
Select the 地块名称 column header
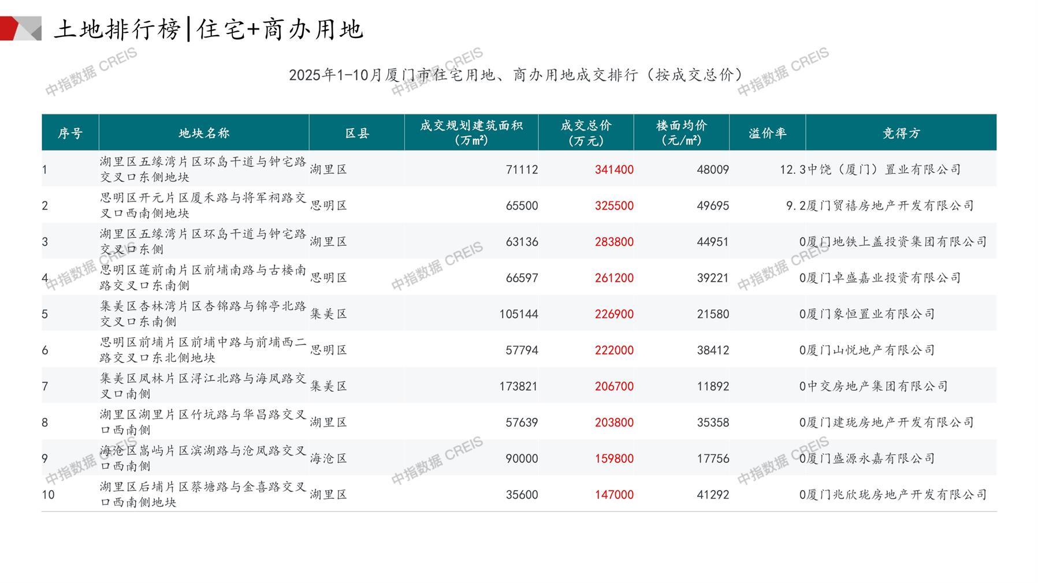[204, 133]
